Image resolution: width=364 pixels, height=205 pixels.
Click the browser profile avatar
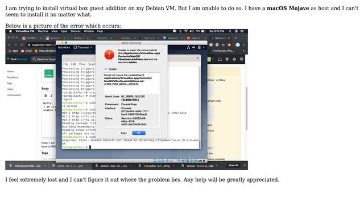point(238,45)
